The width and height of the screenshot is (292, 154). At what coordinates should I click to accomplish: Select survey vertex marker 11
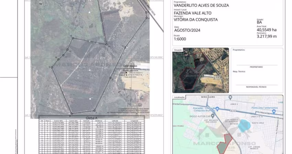63,55
